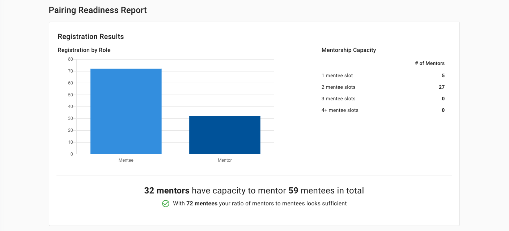This screenshot has width=509, height=231.
Task: Click the dark blue Mentor bar
Action: click(x=225, y=135)
